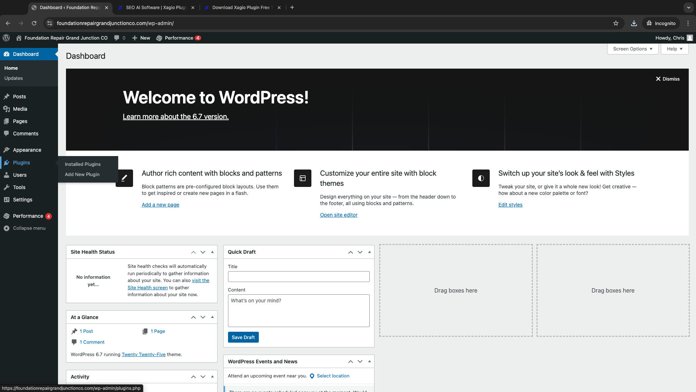The image size is (696, 392).
Task: Move Site Health Status box up
Action: tap(194, 252)
